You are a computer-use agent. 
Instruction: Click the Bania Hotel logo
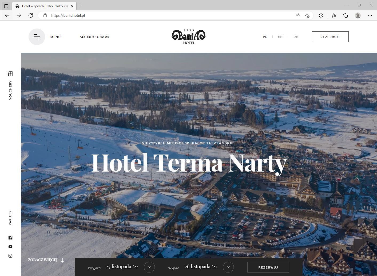(x=189, y=37)
